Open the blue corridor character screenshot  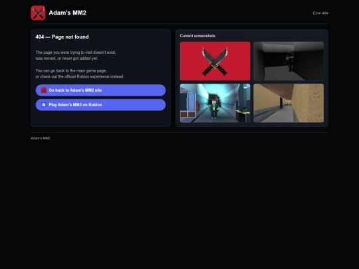[x=215, y=103]
